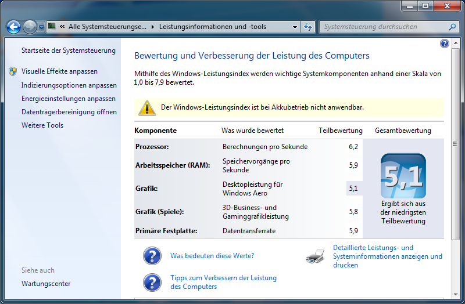Open 'Visuelle Effekte anpassen'

[59, 71]
